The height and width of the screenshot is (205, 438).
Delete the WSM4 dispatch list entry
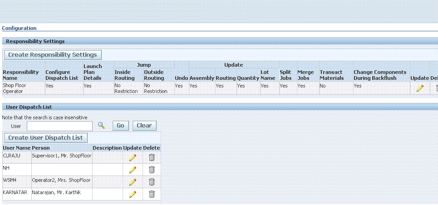[152, 182]
